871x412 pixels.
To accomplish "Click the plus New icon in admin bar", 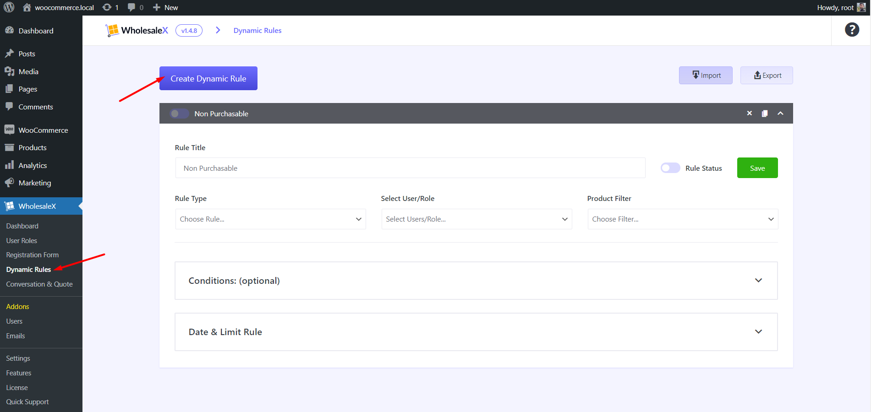I will pyautogui.click(x=157, y=7).
